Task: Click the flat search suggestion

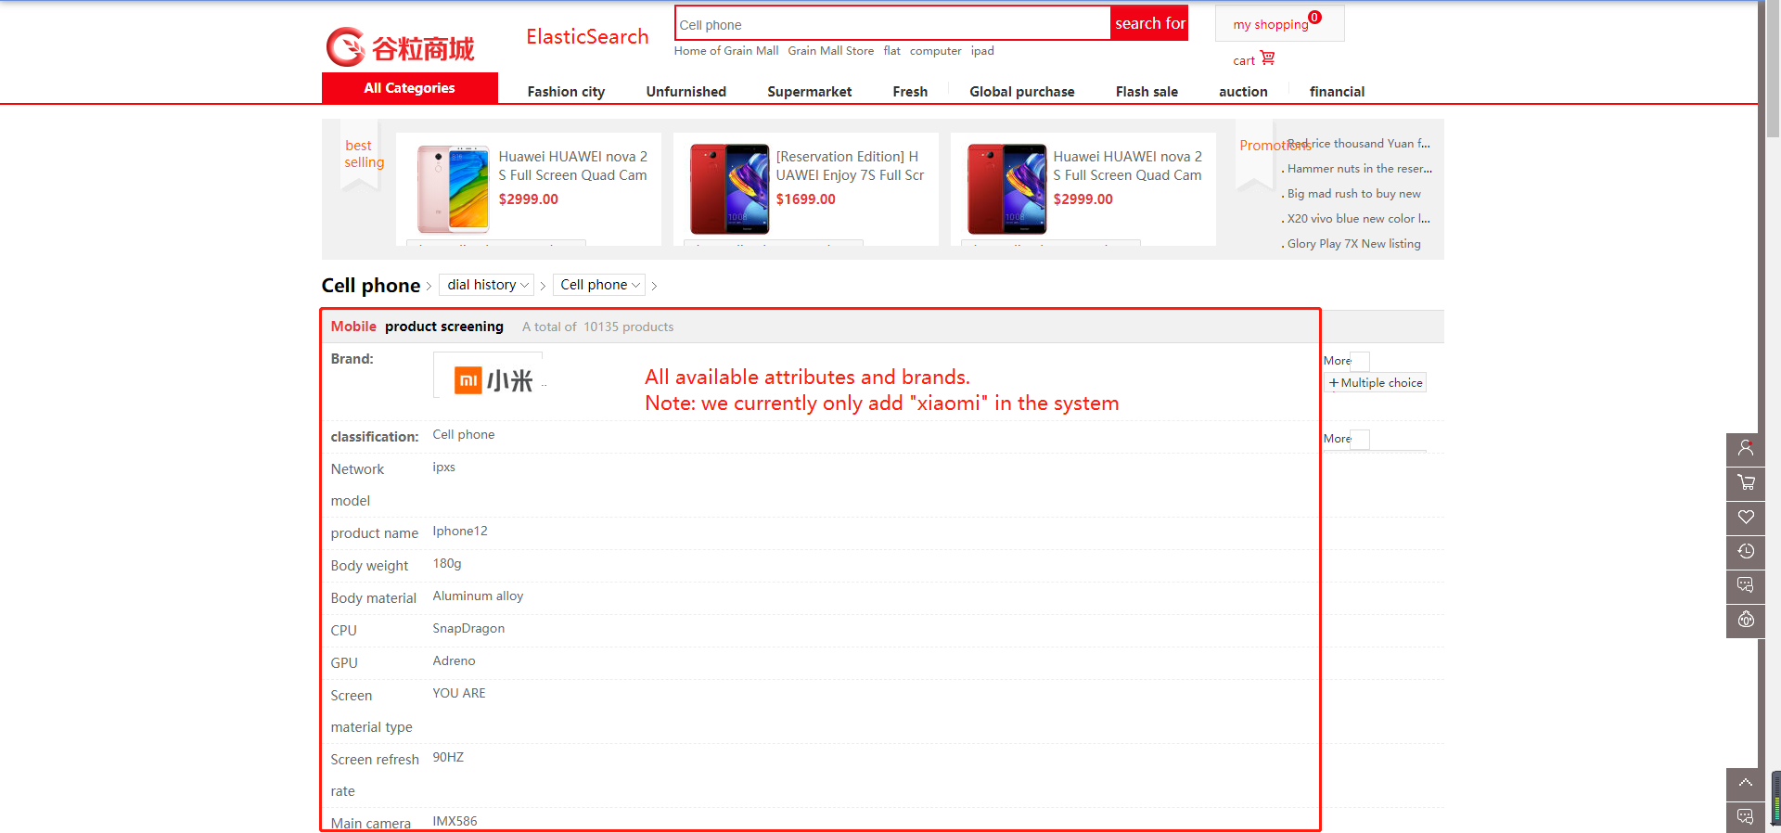Action: coord(891,51)
